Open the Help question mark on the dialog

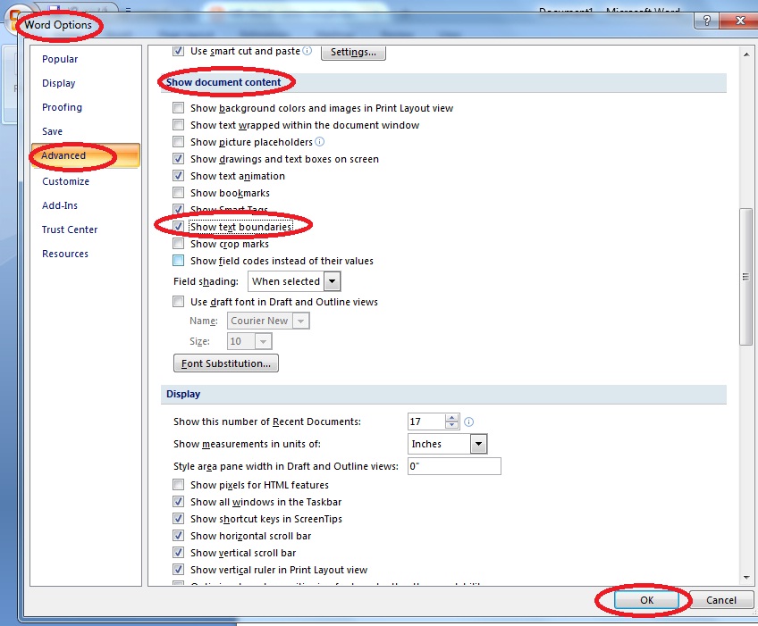pyautogui.click(x=705, y=21)
